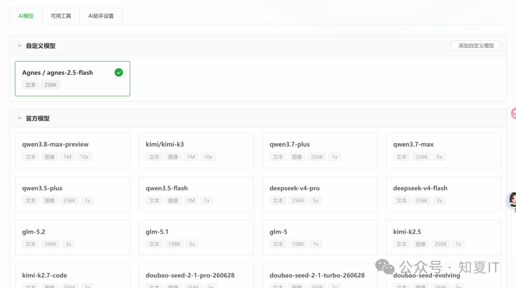This screenshot has height=288, width=516.
Task: Click the 256K tag on qwen3.5-plus
Action: (69, 201)
